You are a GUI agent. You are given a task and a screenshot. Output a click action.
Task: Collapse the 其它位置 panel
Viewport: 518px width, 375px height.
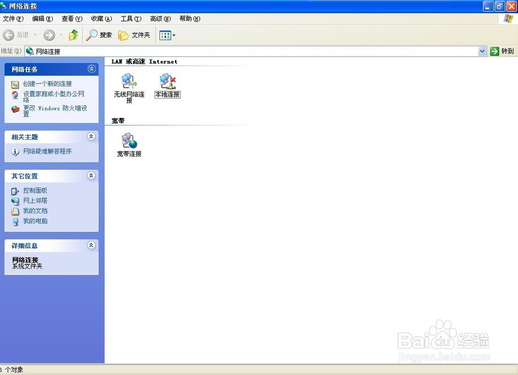pyautogui.click(x=92, y=176)
